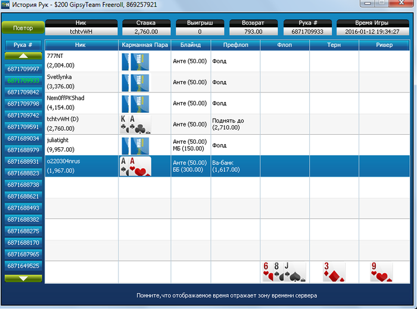Click the 6 of hearts flop card
Image resolution: width=417 pixels, height=309 pixels.
(x=267, y=271)
